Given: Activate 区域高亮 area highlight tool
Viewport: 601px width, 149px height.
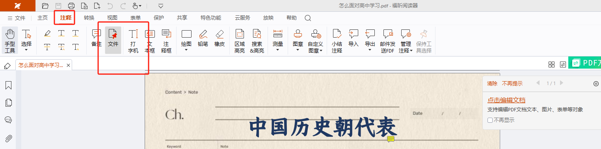Looking at the screenshot, I should (240, 41).
